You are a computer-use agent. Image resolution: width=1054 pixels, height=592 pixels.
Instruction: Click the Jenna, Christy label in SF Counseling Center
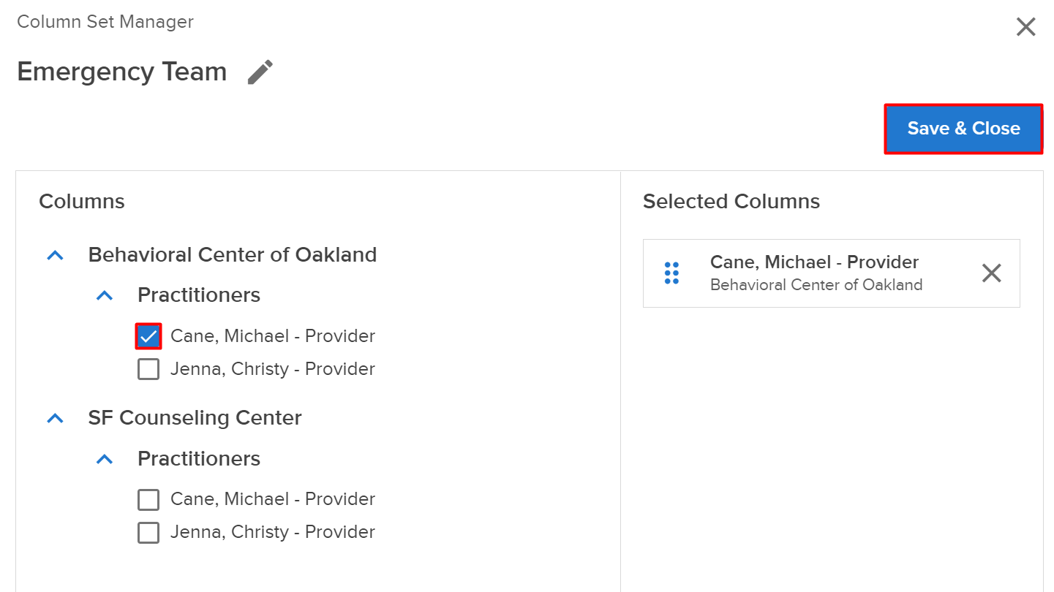pyautogui.click(x=273, y=532)
